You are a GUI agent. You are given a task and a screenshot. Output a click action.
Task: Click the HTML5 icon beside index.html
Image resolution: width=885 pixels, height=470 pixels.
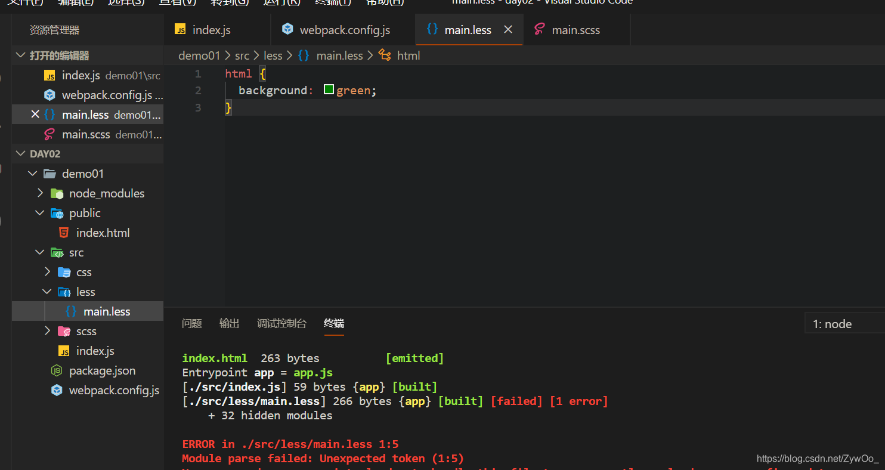coord(63,233)
